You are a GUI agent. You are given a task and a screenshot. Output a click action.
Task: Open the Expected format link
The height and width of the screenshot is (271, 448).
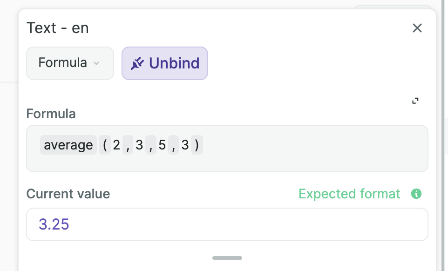coord(349,194)
